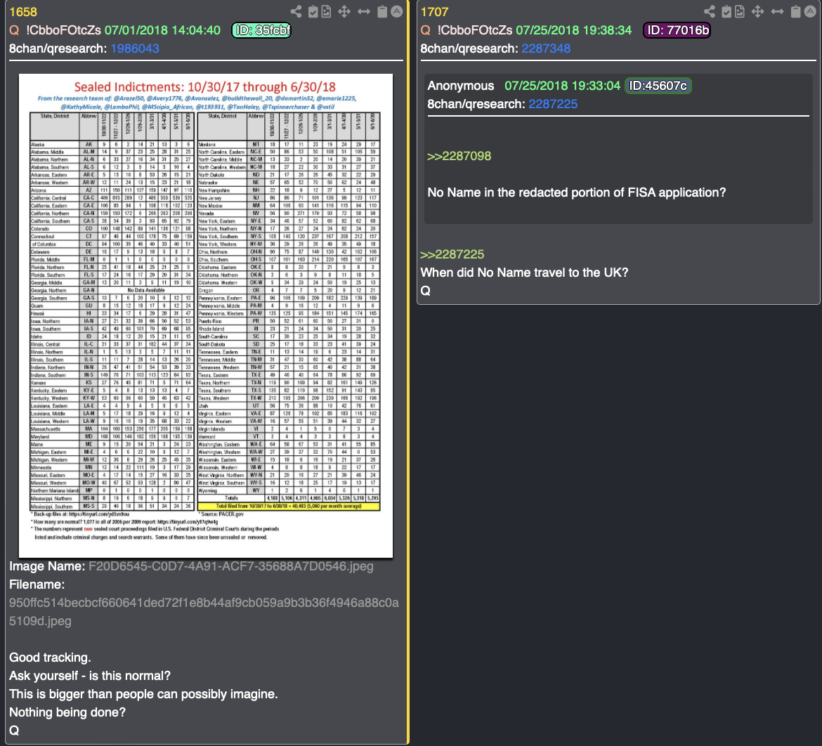This screenshot has height=746, width=822.
Task: Click the plain clipboard icon on post 1707
Action: (796, 11)
